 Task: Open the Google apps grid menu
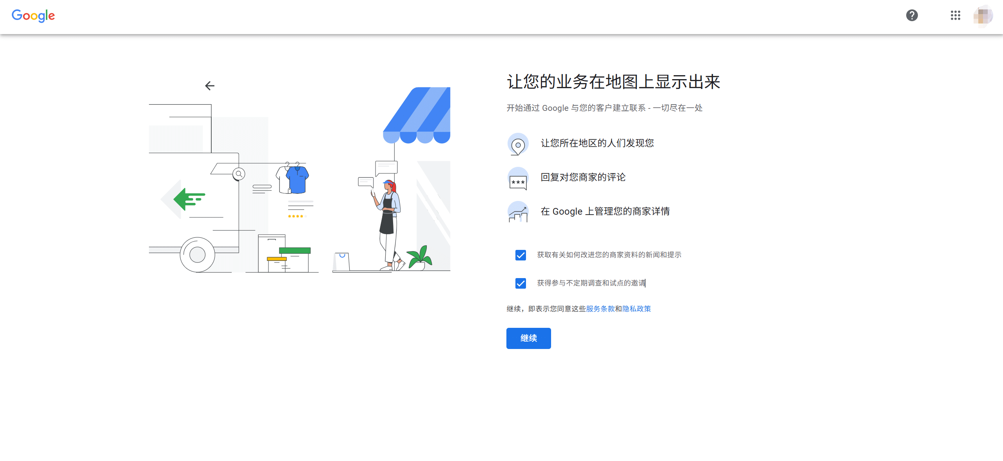(x=955, y=16)
